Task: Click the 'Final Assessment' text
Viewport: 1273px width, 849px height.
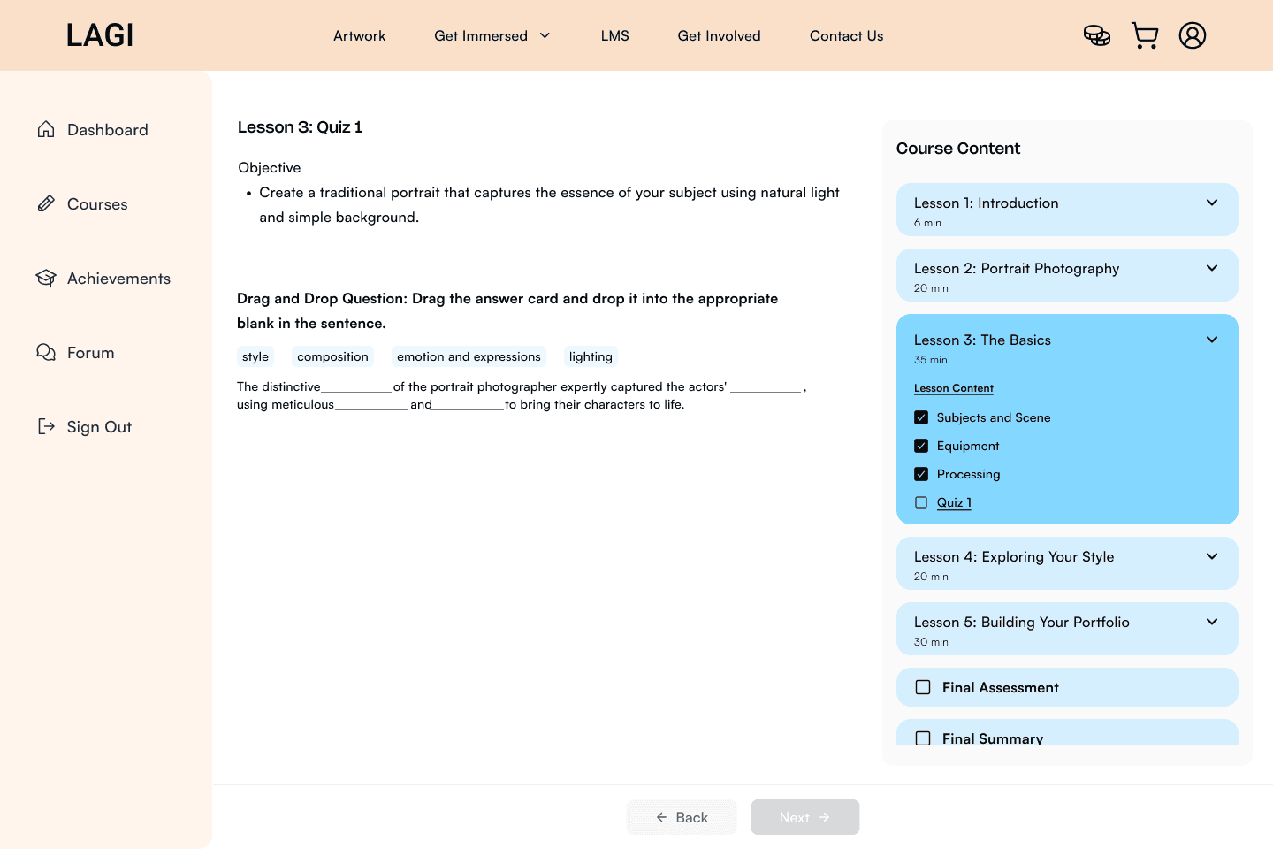Action: tap(1000, 687)
